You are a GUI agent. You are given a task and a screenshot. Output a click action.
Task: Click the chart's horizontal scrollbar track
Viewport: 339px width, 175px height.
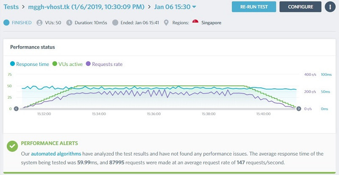(x=157, y=109)
